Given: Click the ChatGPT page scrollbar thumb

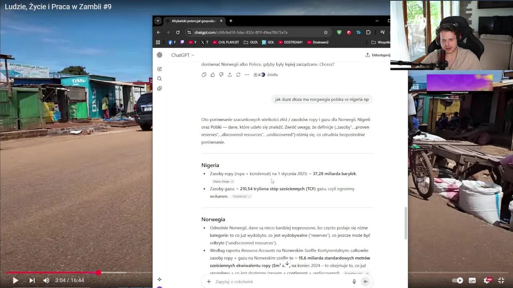Looking at the screenshot, I should click(406, 223).
